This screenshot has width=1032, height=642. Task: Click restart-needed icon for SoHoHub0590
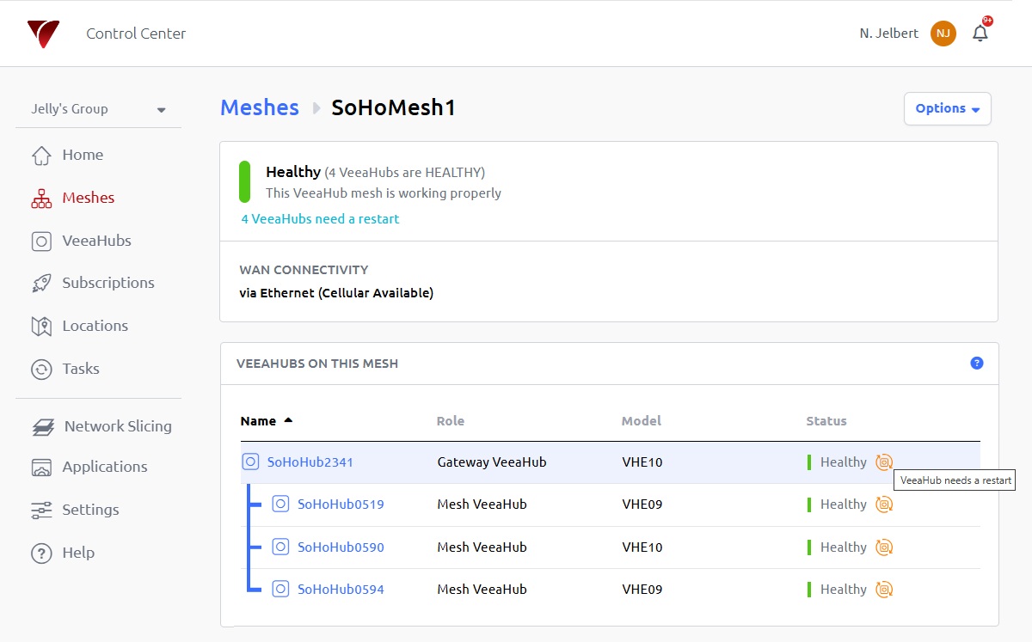tap(884, 547)
